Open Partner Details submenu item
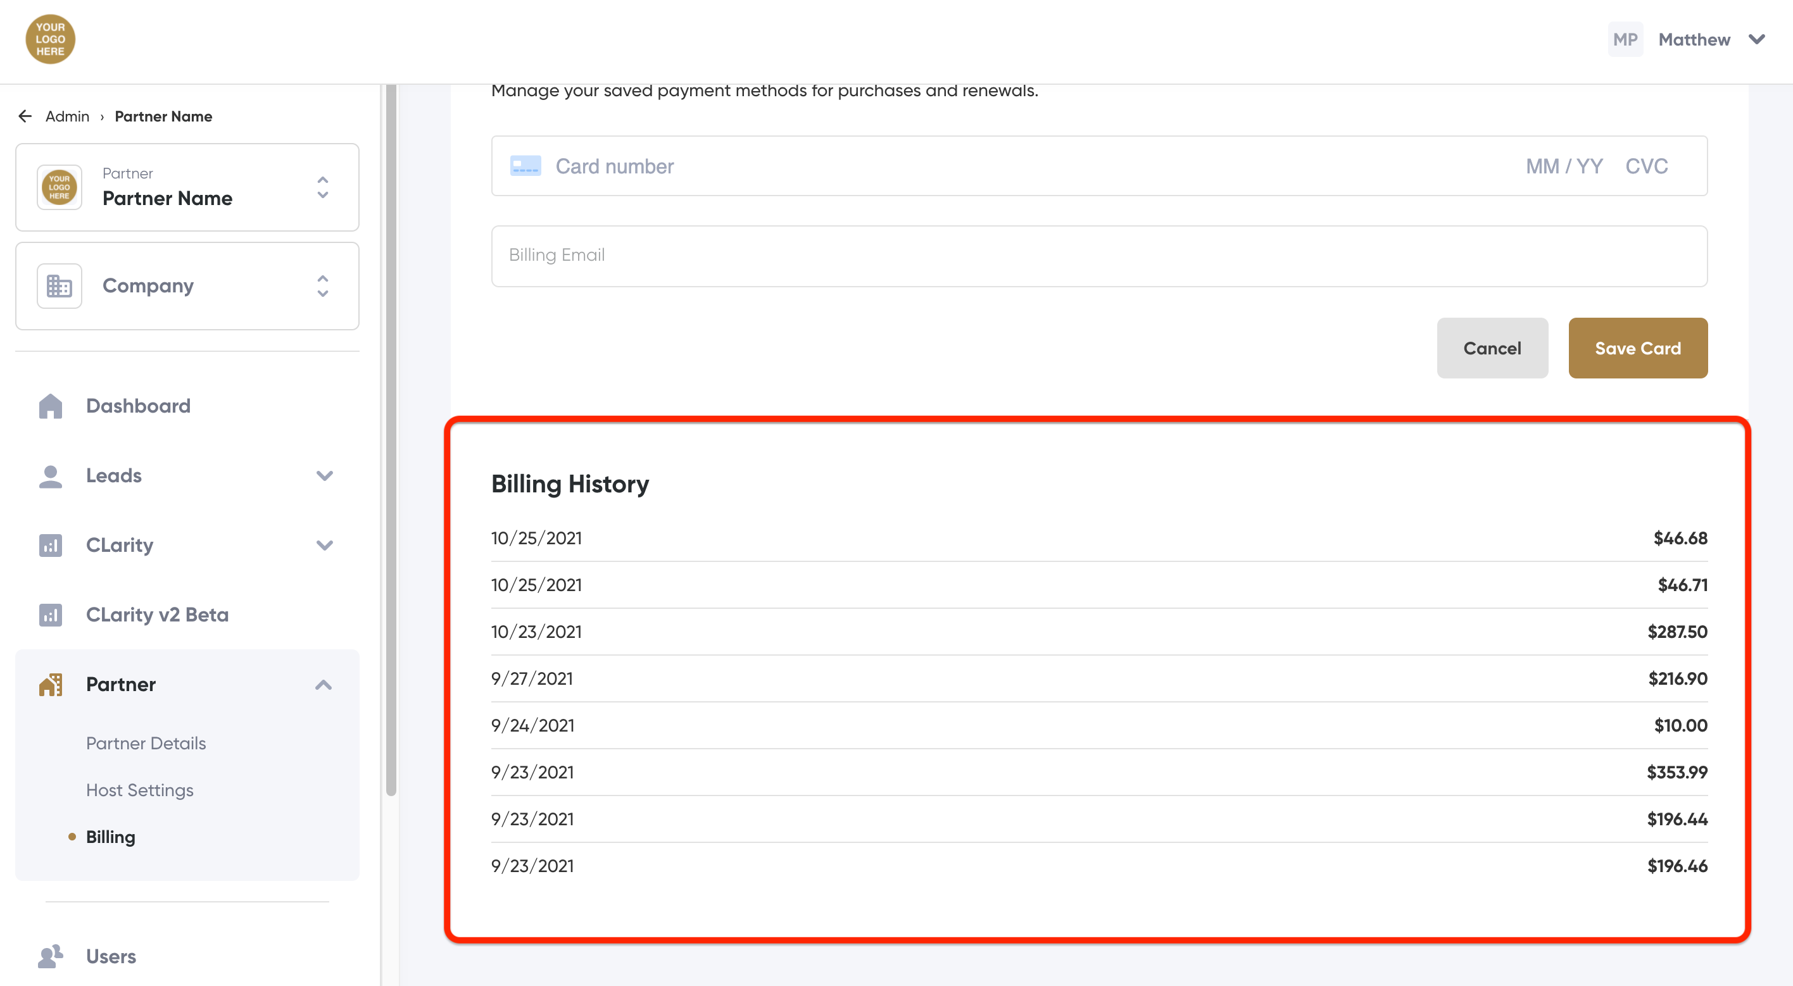Image resolution: width=1793 pixels, height=986 pixels. tap(146, 743)
